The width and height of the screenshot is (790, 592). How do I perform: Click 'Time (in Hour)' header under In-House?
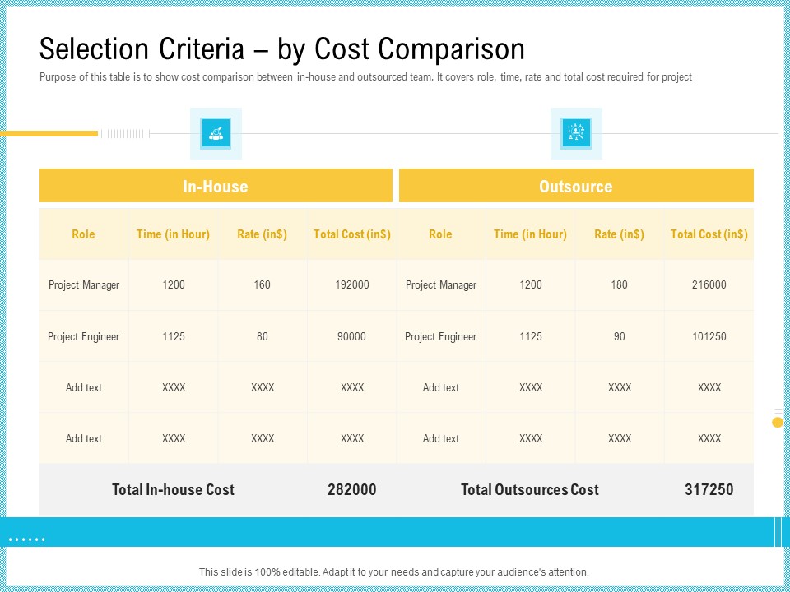pyautogui.click(x=174, y=234)
